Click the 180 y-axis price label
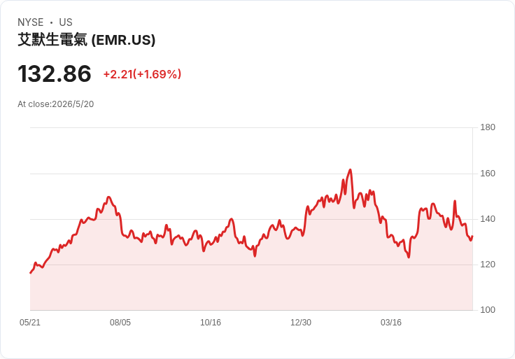 tap(488, 127)
